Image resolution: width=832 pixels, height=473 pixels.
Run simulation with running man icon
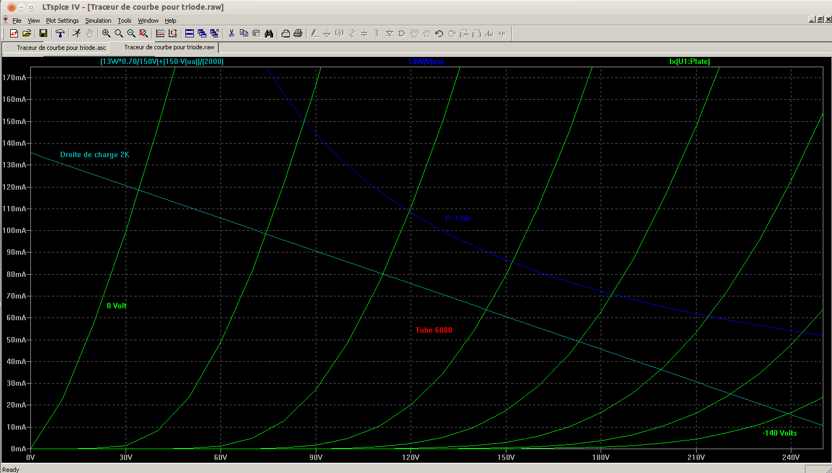[77, 34]
